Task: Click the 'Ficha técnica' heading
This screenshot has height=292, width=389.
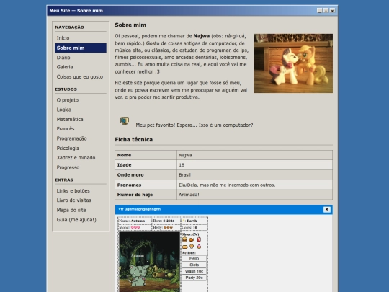Action: [x=133, y=140]
